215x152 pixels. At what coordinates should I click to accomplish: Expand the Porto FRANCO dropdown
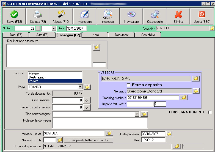click(x=80, y=87)
